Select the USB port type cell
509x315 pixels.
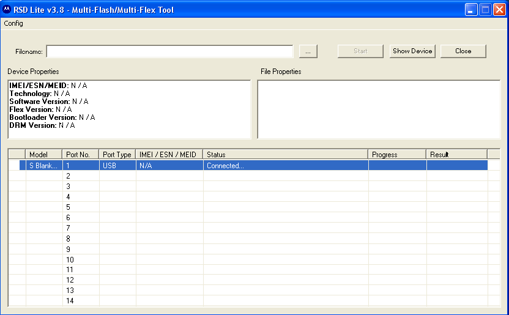(x=117, y=165)
